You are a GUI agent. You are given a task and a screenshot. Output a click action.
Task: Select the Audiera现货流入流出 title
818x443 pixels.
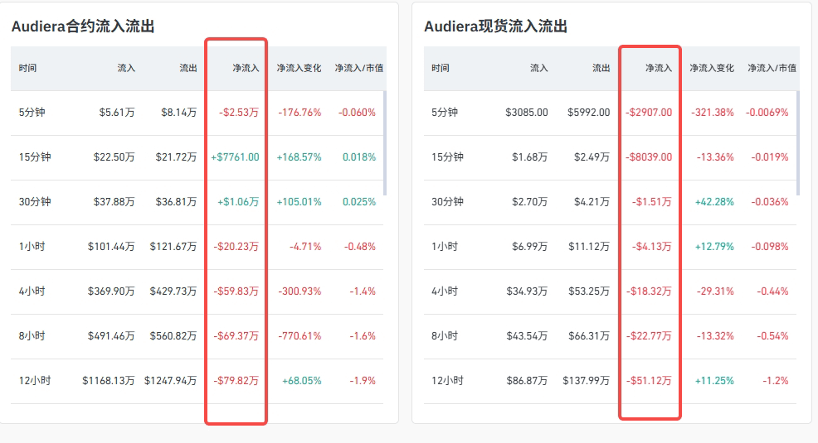[x=495, y=26]
